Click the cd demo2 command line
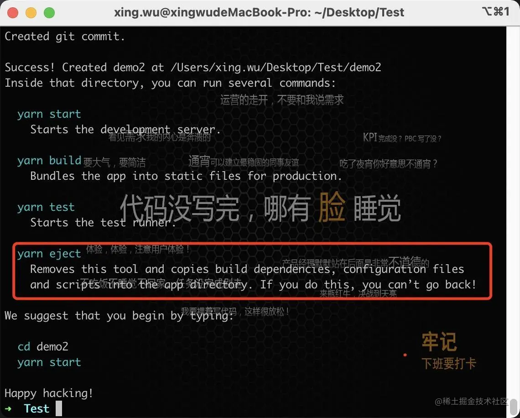 tap(43, 347)
